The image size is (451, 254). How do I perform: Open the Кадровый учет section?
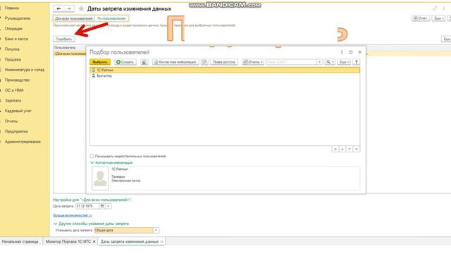pos(18,111)
